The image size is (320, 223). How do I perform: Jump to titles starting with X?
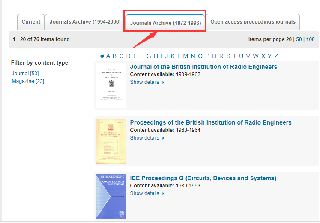pos(263,56)
